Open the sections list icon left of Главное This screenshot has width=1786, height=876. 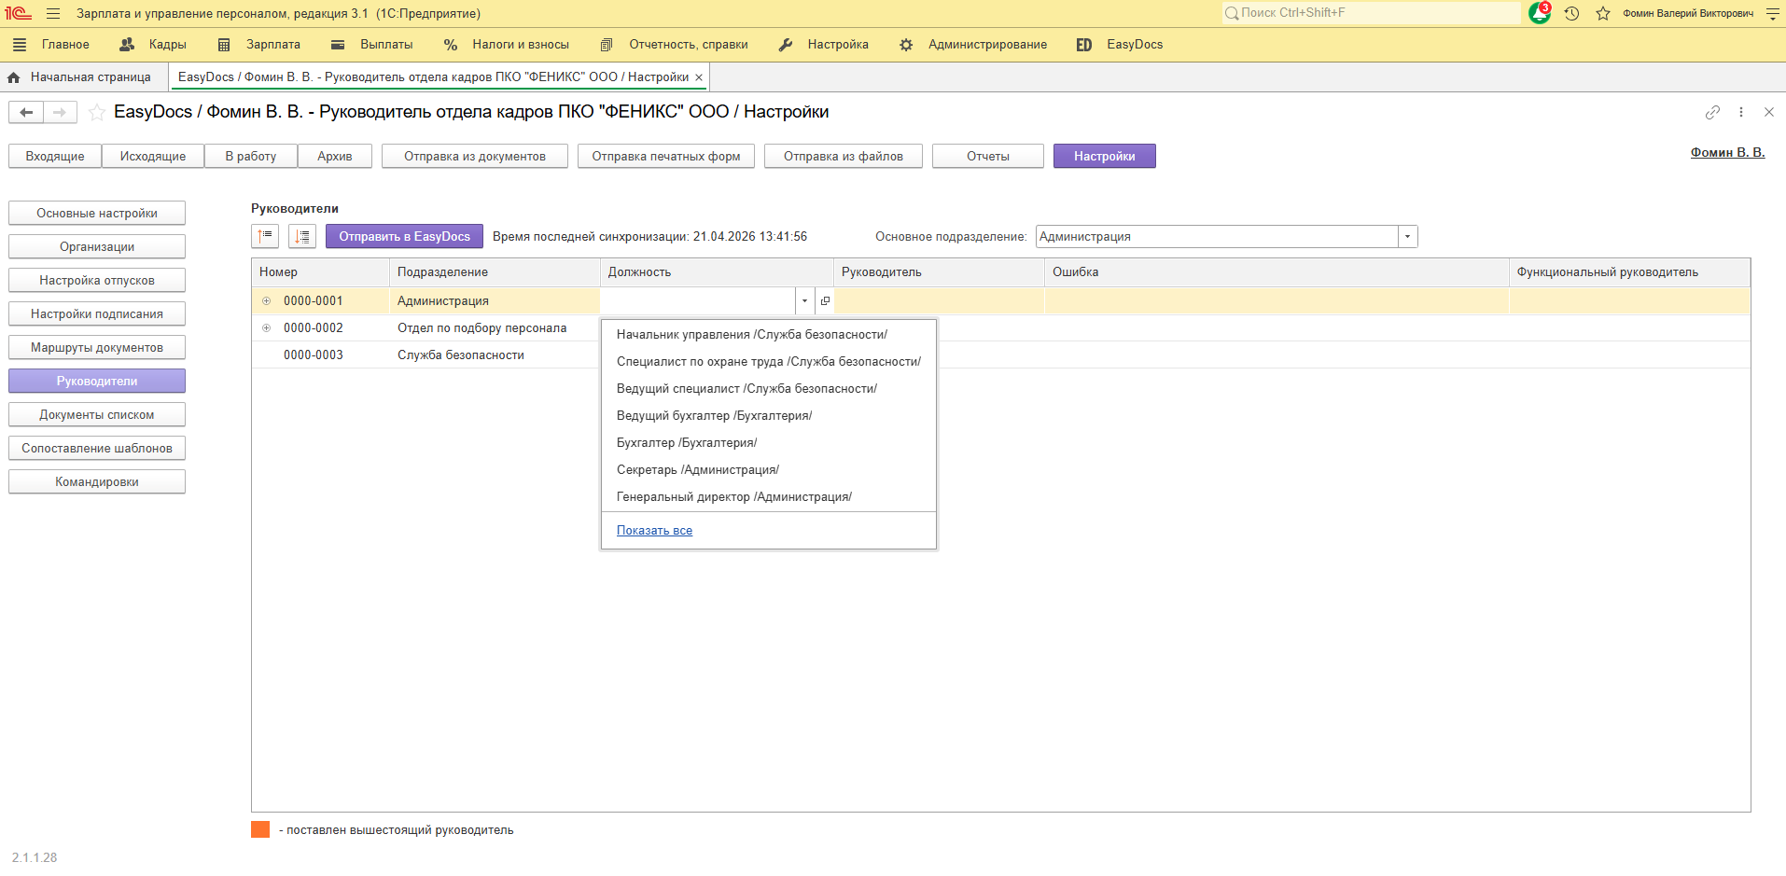20,45
